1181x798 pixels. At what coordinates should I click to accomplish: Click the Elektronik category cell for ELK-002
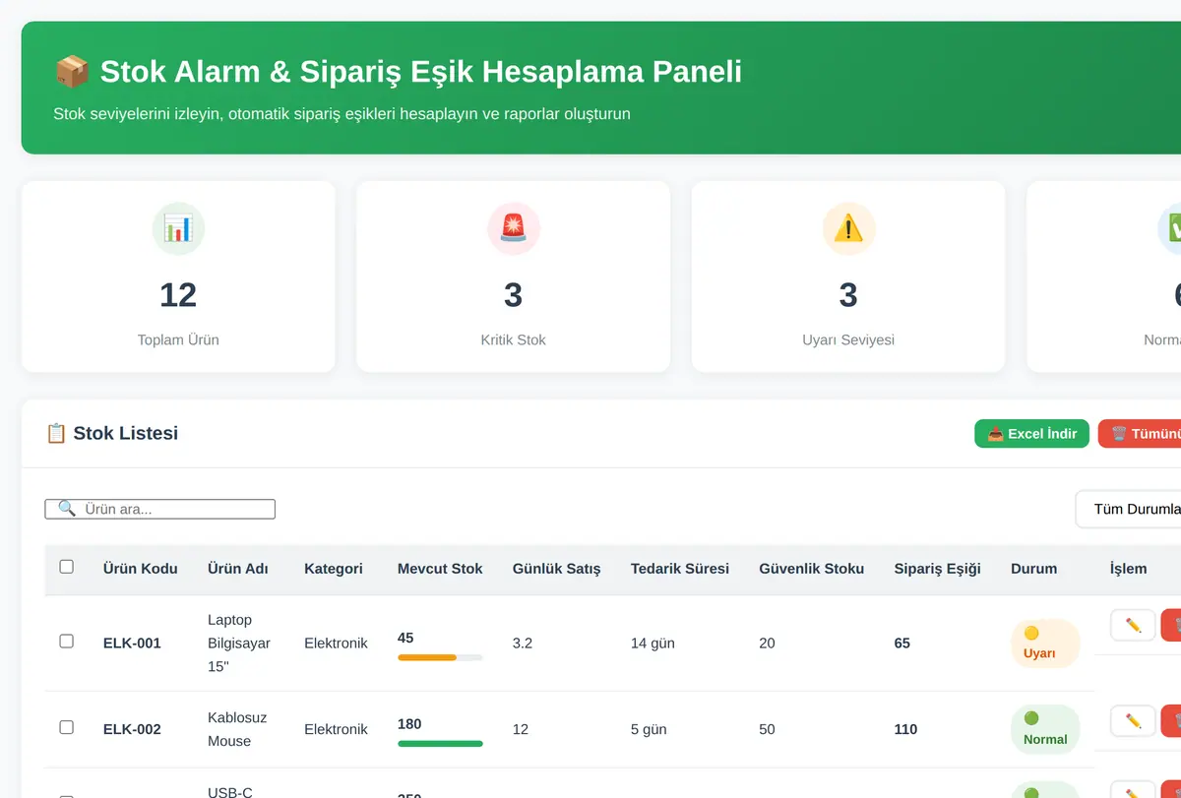(336, 729)
